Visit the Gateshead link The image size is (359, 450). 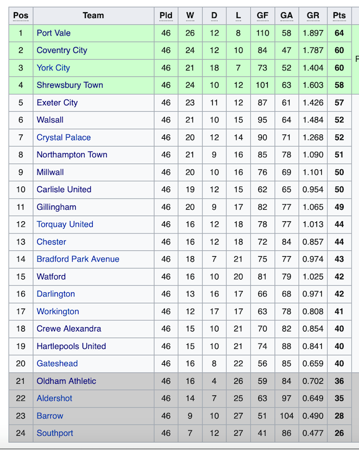click(x=57, y=363)
